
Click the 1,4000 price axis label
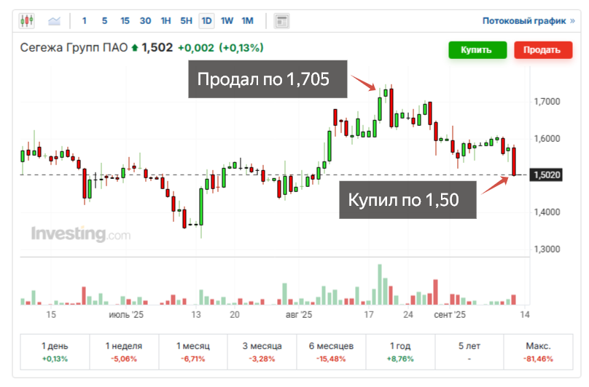(547, 212)
